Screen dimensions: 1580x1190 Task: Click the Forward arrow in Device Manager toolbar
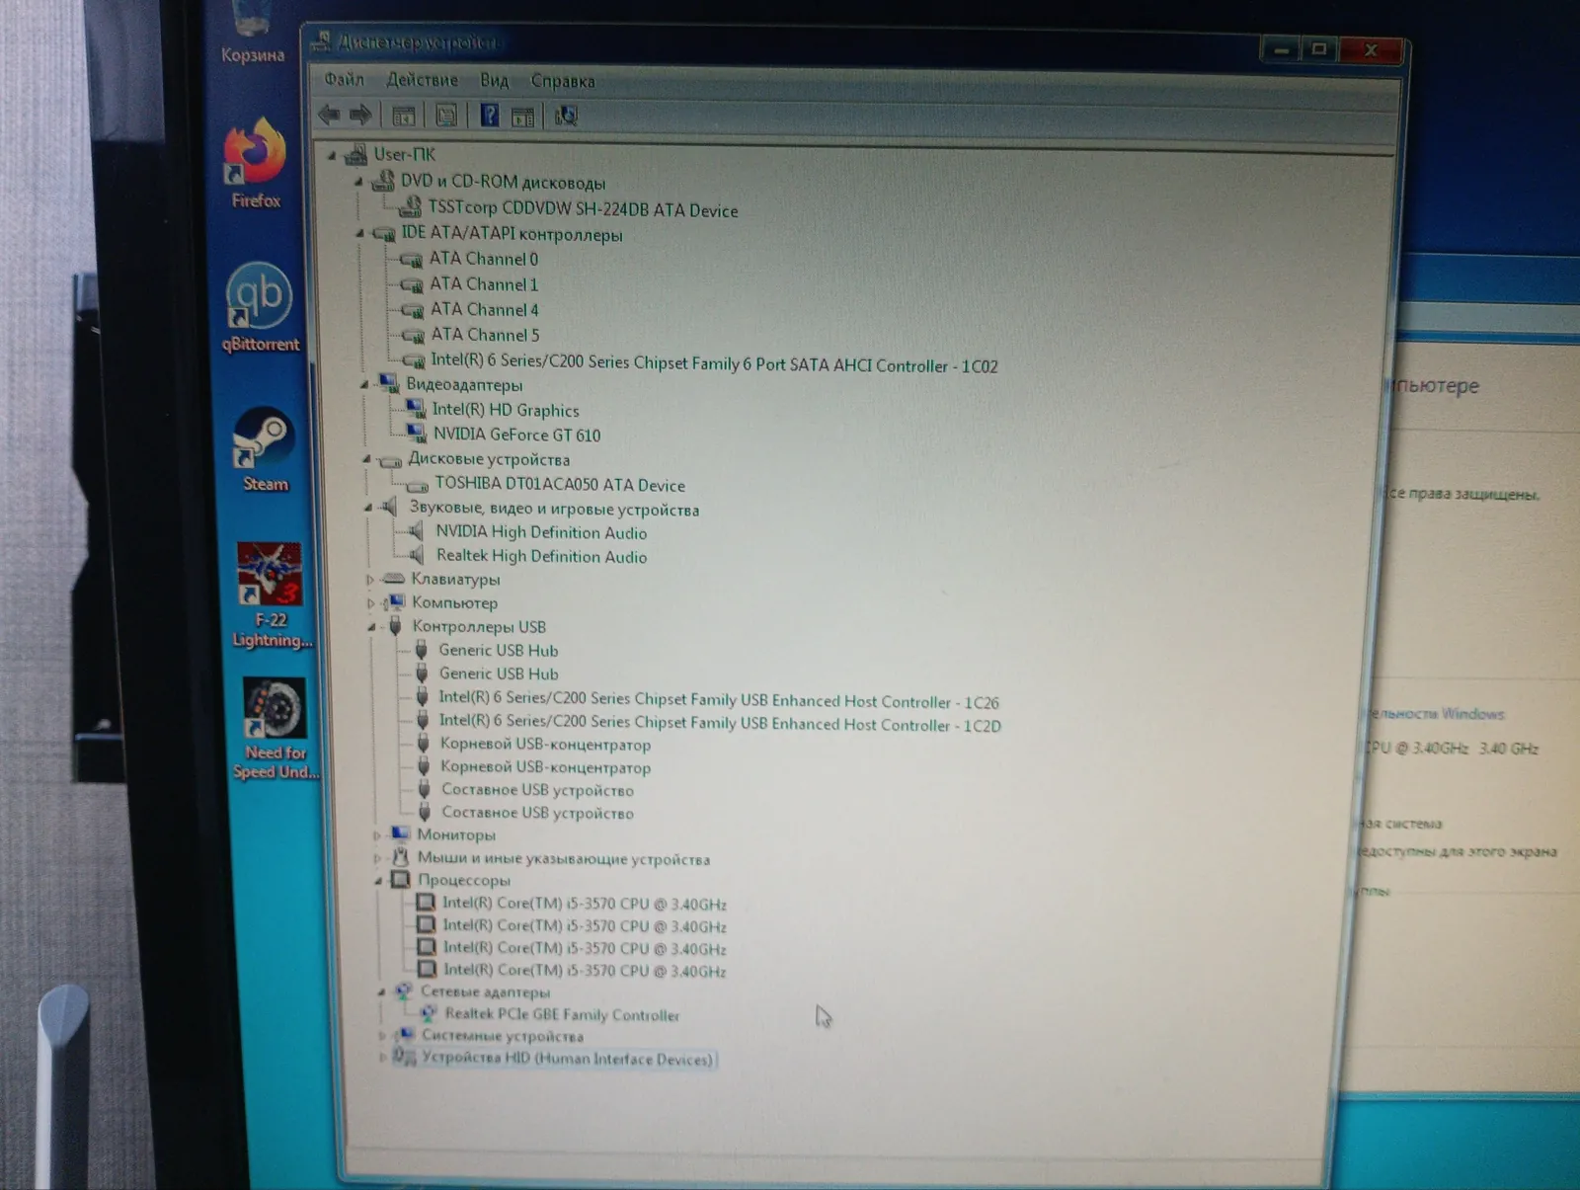(360, 115)
